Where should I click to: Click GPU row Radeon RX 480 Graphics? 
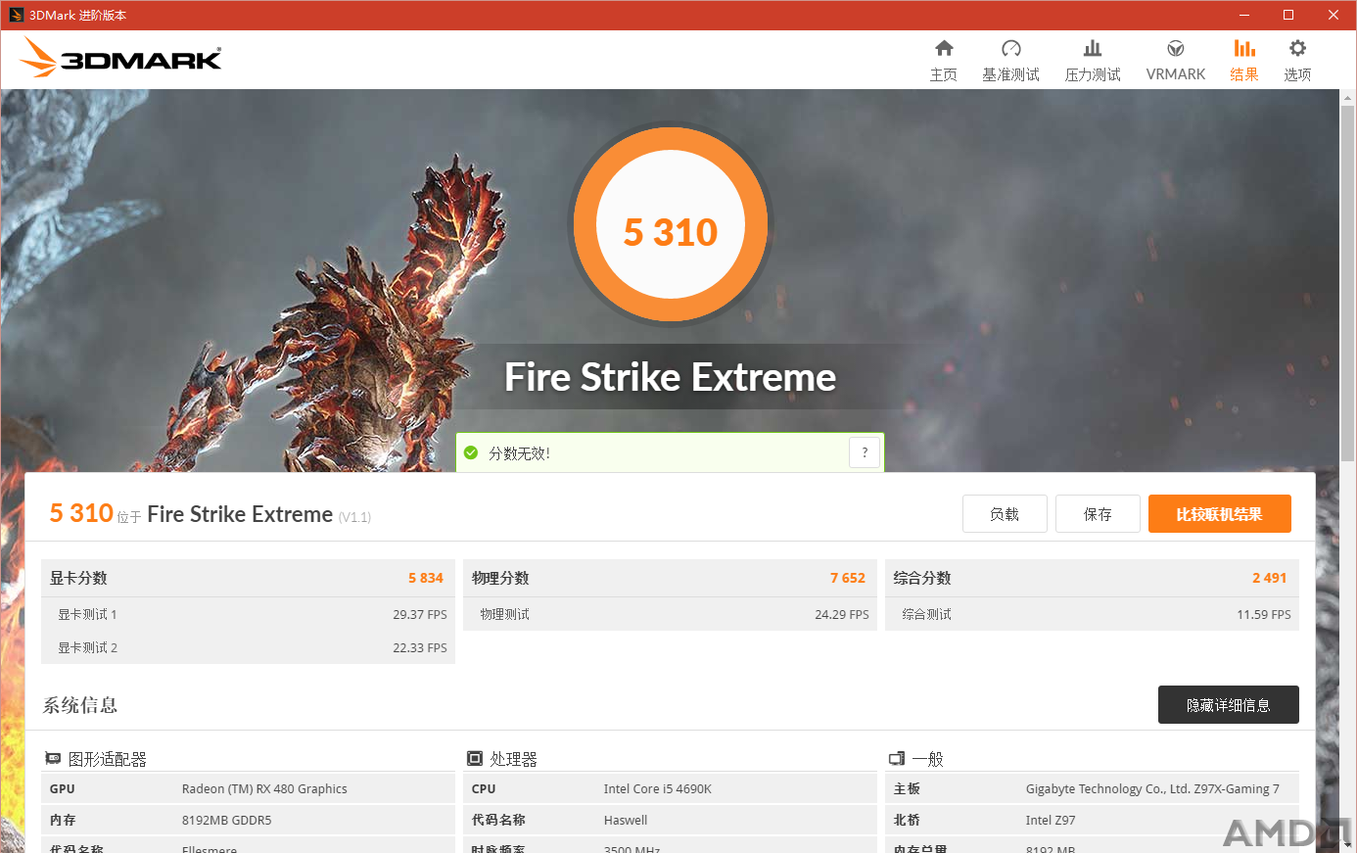(248, 788)
